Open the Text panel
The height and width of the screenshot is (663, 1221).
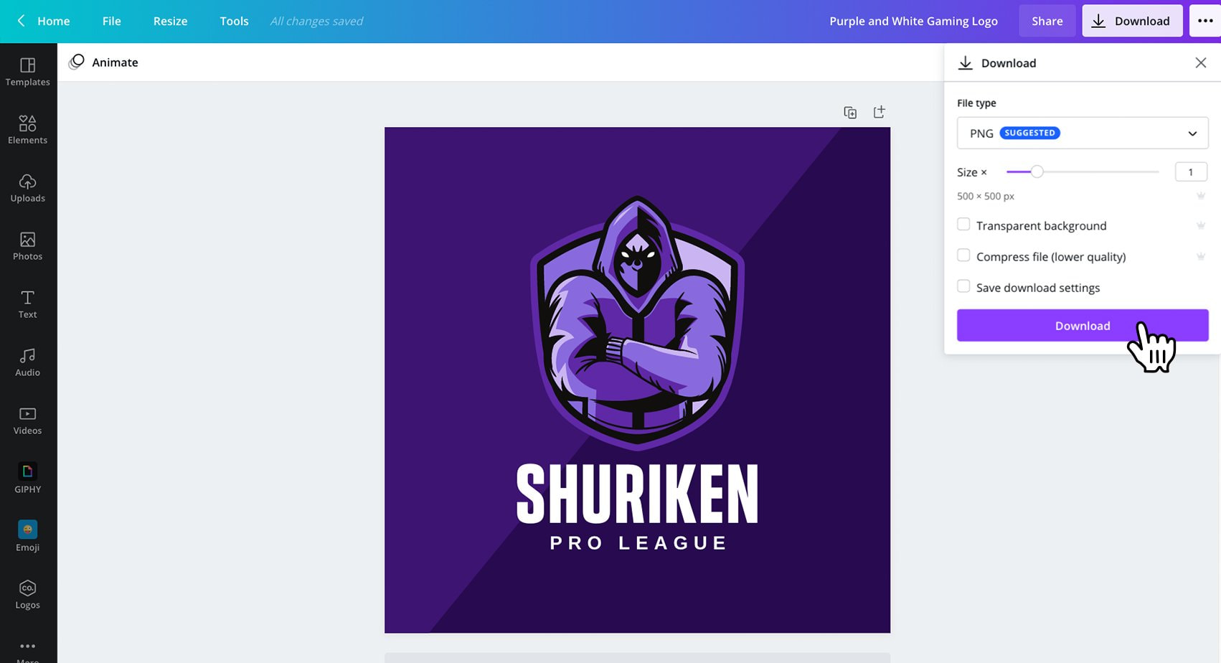[x=27, y=303]
